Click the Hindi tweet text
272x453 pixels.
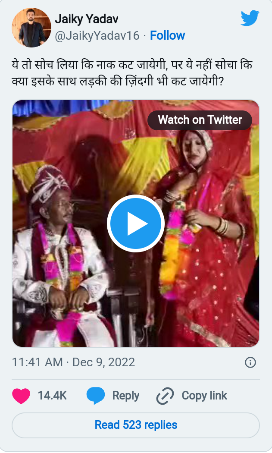(x=132, y=73)
